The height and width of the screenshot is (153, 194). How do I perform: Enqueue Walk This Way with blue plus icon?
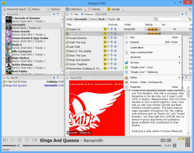coord(115,42)
